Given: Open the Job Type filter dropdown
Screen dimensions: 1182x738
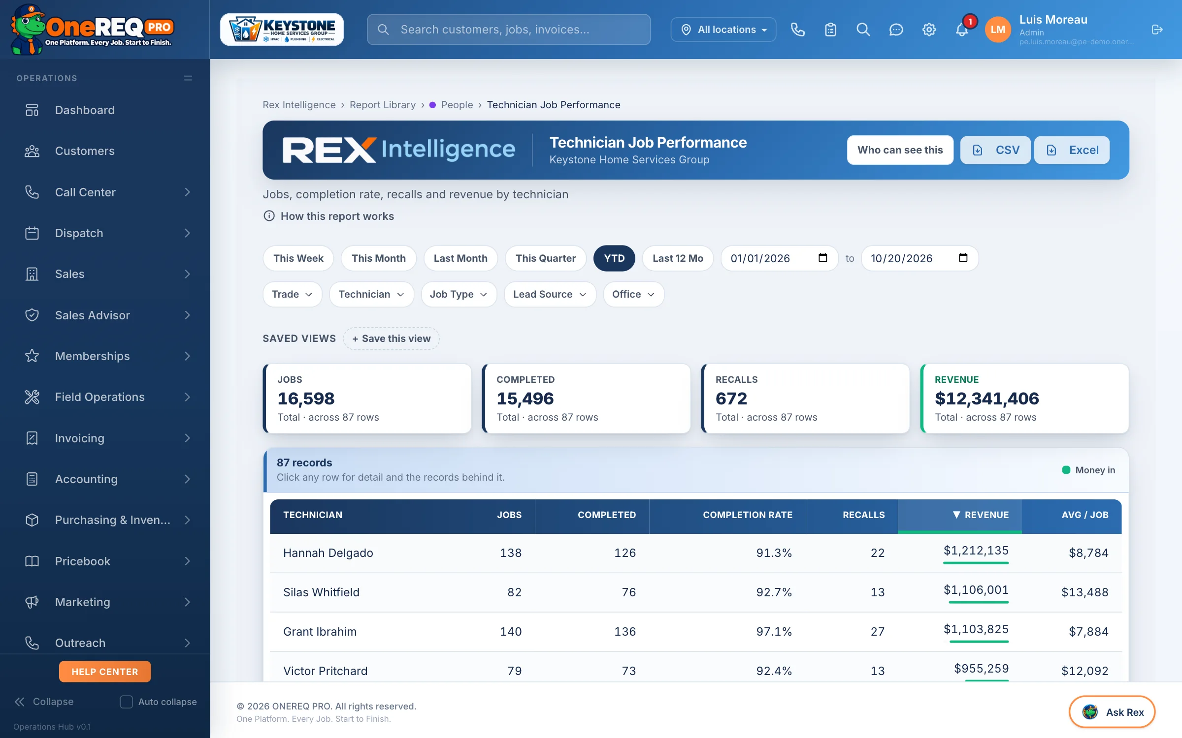Looking at the screenshot, I should (x=459, y=294).
